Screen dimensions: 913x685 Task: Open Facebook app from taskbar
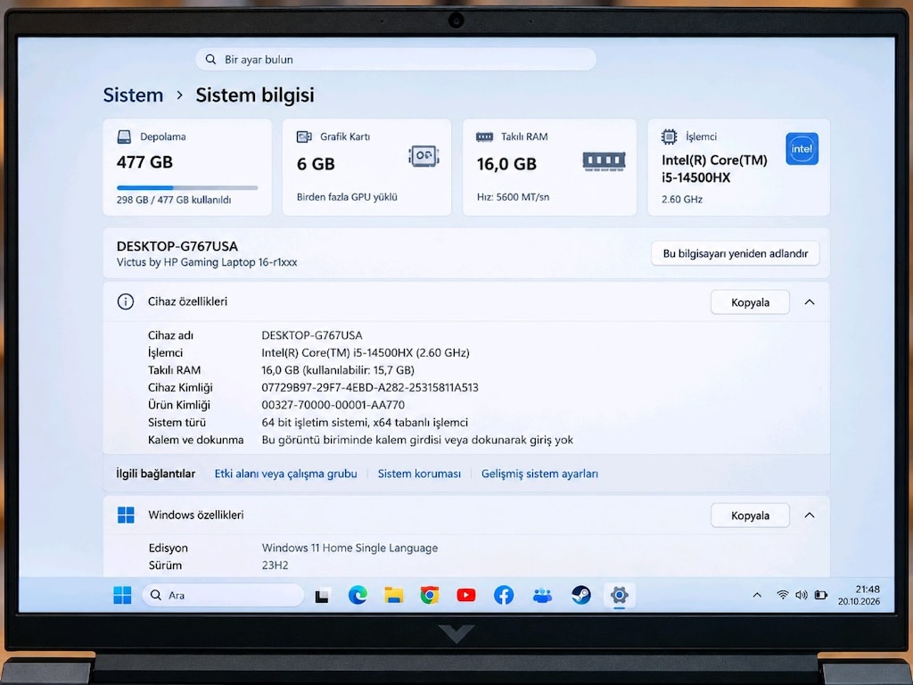coord(503,595)
